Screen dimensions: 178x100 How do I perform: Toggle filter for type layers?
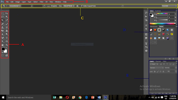(167, 64)
